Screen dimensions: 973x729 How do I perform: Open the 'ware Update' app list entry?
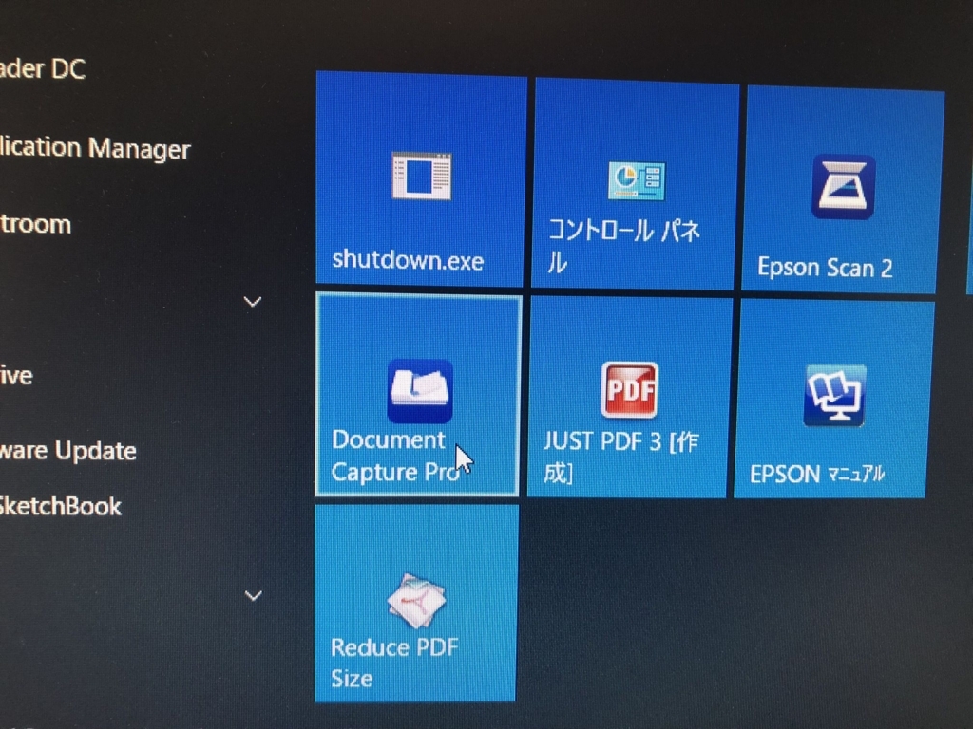(67, 451)
